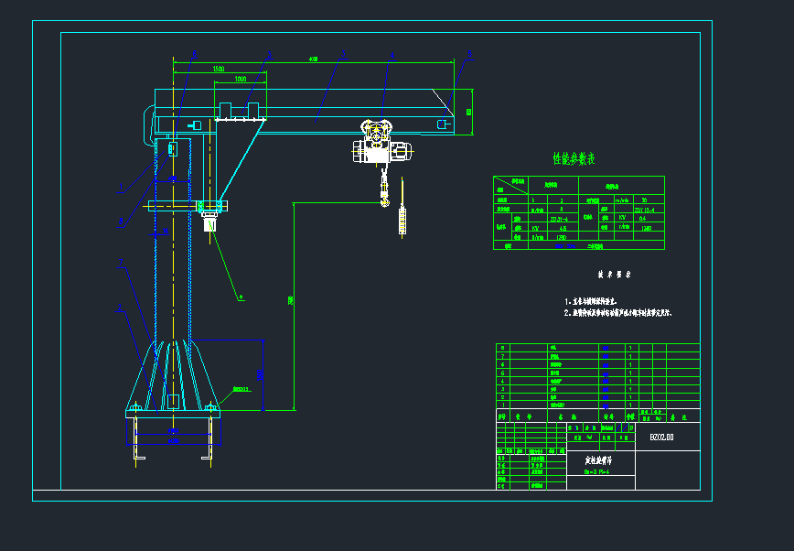794x551 pixels.
Task: Select the BZ02.00 drawing number
Action: pyautogui.click(x=661, y=438)
